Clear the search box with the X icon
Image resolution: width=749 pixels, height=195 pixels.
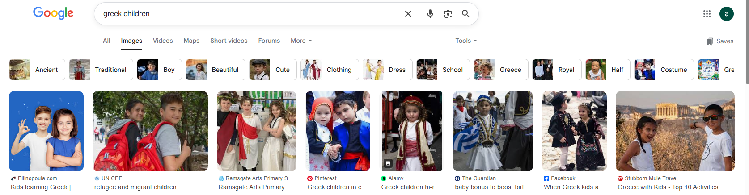[x=408, y=14]
